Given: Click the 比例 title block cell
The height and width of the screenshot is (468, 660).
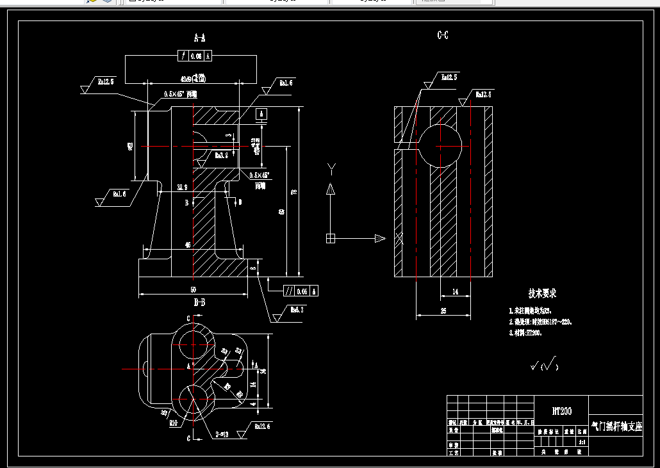Looking at the screenshot, I should click(x=582, y=432).
